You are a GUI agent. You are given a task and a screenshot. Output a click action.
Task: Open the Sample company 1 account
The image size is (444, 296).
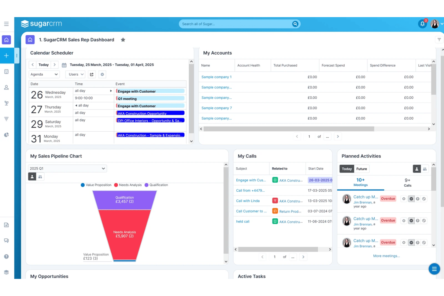click(x=217, y=77)
